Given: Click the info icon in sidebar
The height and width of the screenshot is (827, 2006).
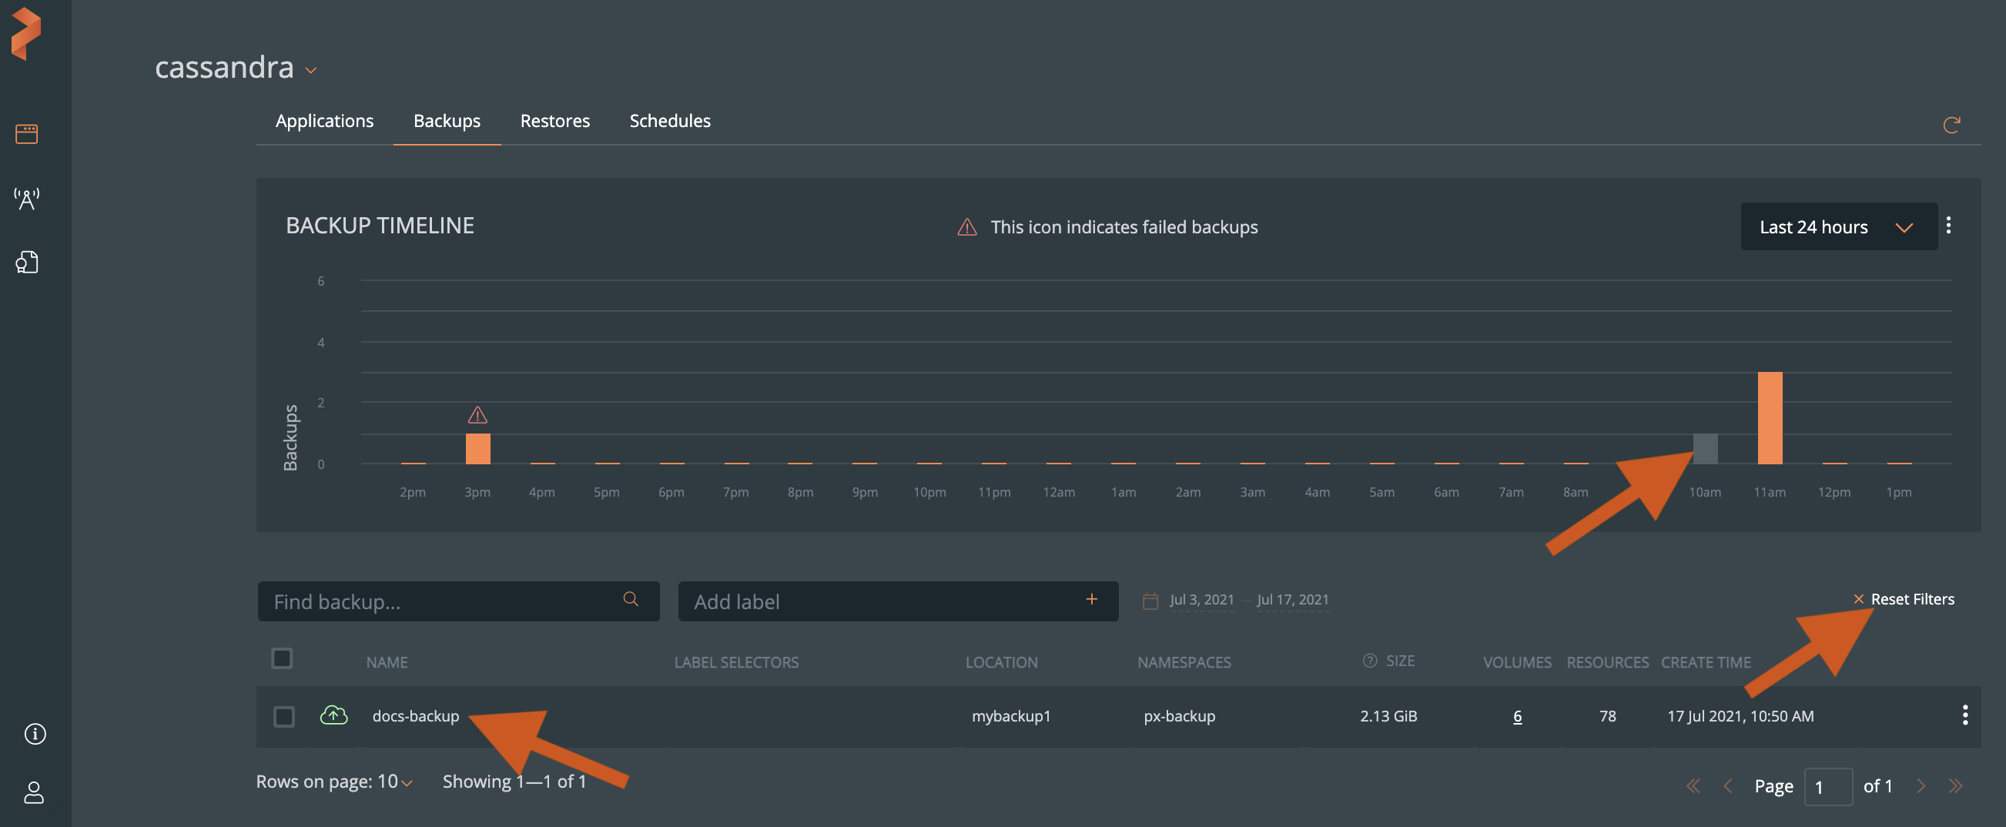Looking at the screenshot, I should pyautogui.click(x=35, y=734).
